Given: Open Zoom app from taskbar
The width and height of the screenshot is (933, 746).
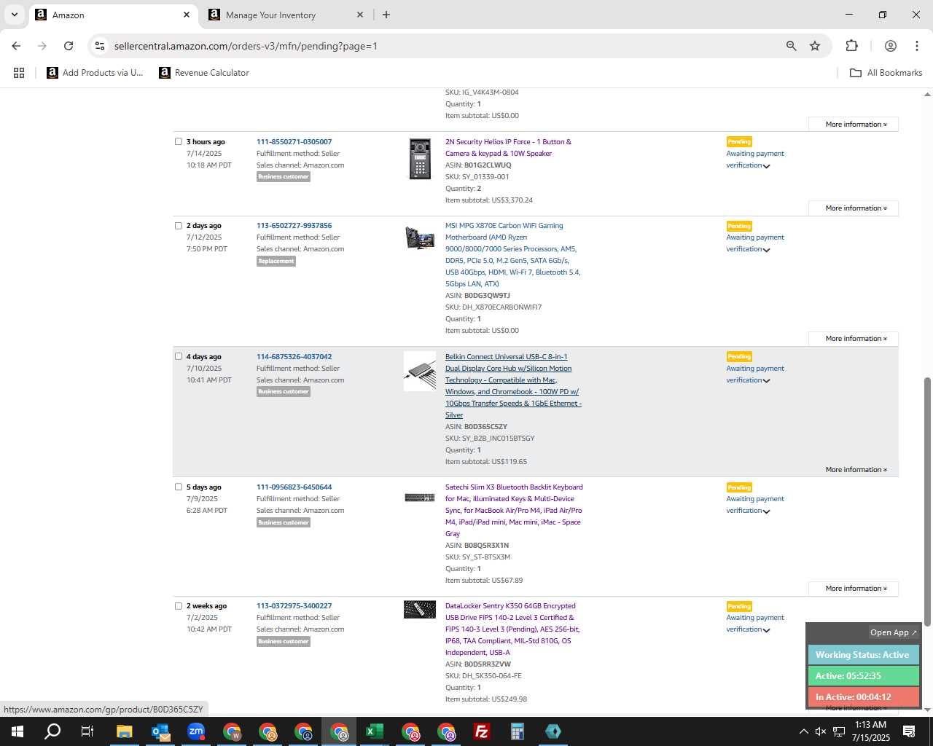Looking at the screenshot, I should pyautogui.click(x=196, y=731).
